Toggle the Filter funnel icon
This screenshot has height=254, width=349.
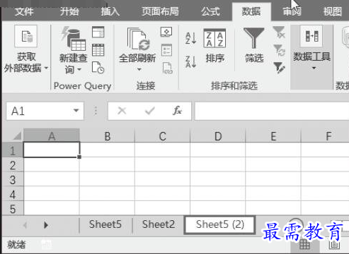(254, 37)
